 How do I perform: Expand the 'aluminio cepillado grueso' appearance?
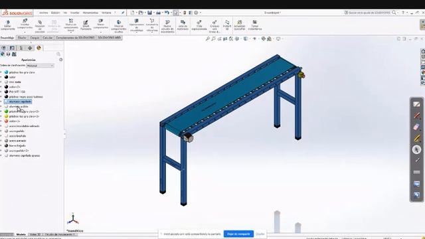click(x=1, y=155)
